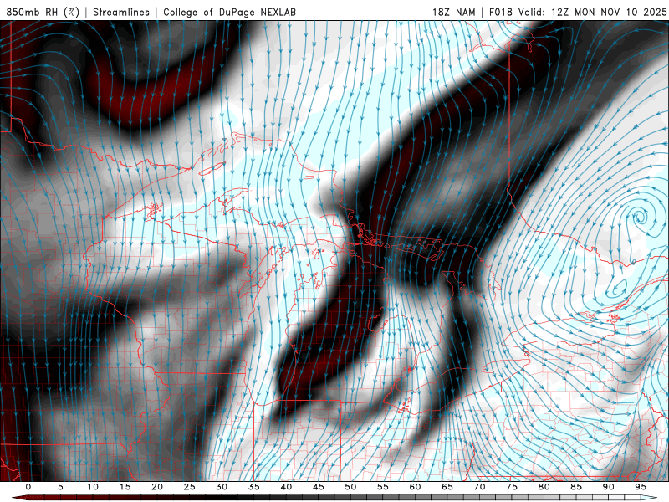The width and height of the screenshot is (669, 502).
Task: Click the "10" value on the RH scale
Action: pyautogui.click(x=93, y=487)
